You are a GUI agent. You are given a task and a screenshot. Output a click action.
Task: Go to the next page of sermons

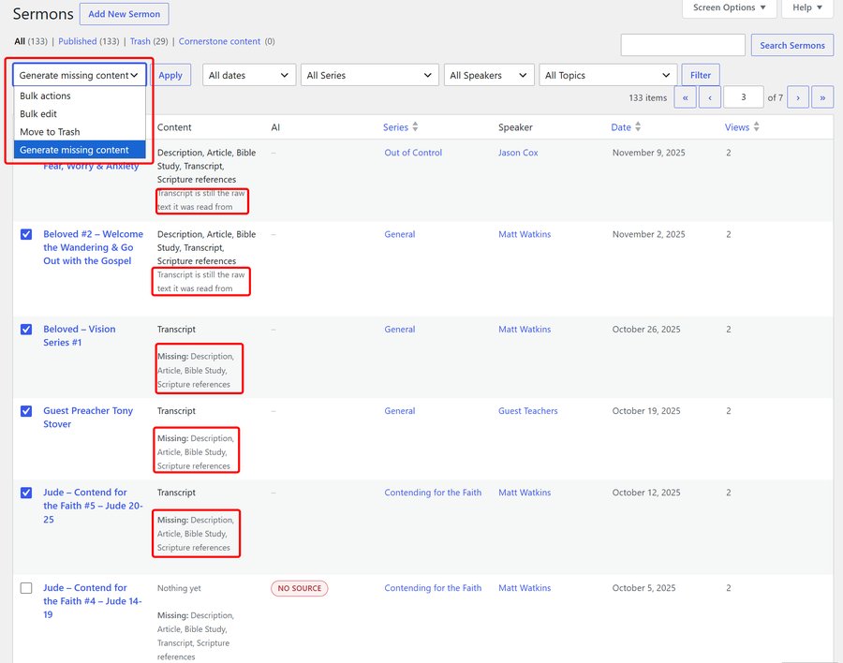798,97
